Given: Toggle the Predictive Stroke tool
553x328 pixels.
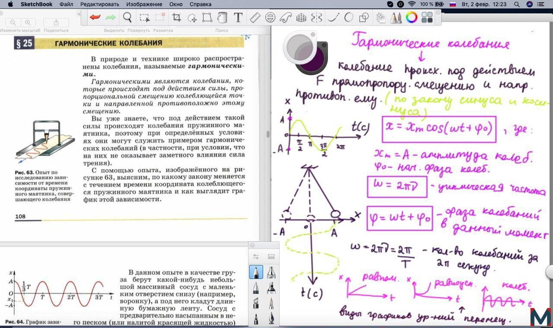Looking at the screenshot, I should (x=348, y=17).
